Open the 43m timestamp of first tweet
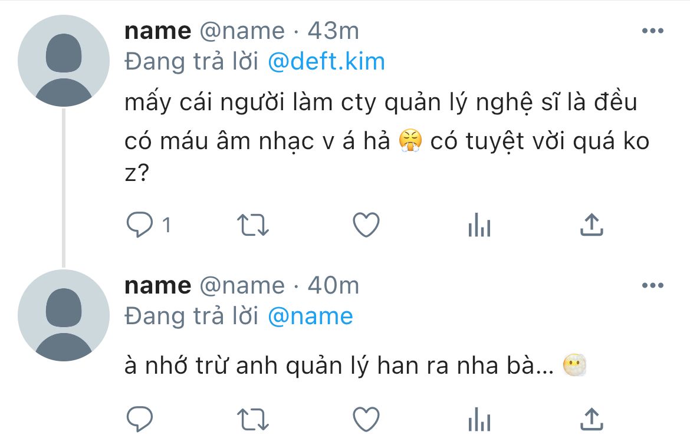The image size is (690, 448). click(333, 31)
